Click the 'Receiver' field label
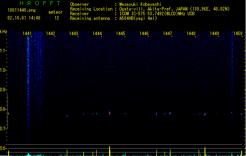 pyautogui.click(x=79, y=14)
